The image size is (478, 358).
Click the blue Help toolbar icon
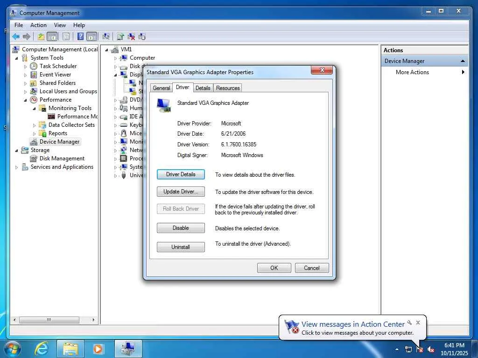pos(80,37)
